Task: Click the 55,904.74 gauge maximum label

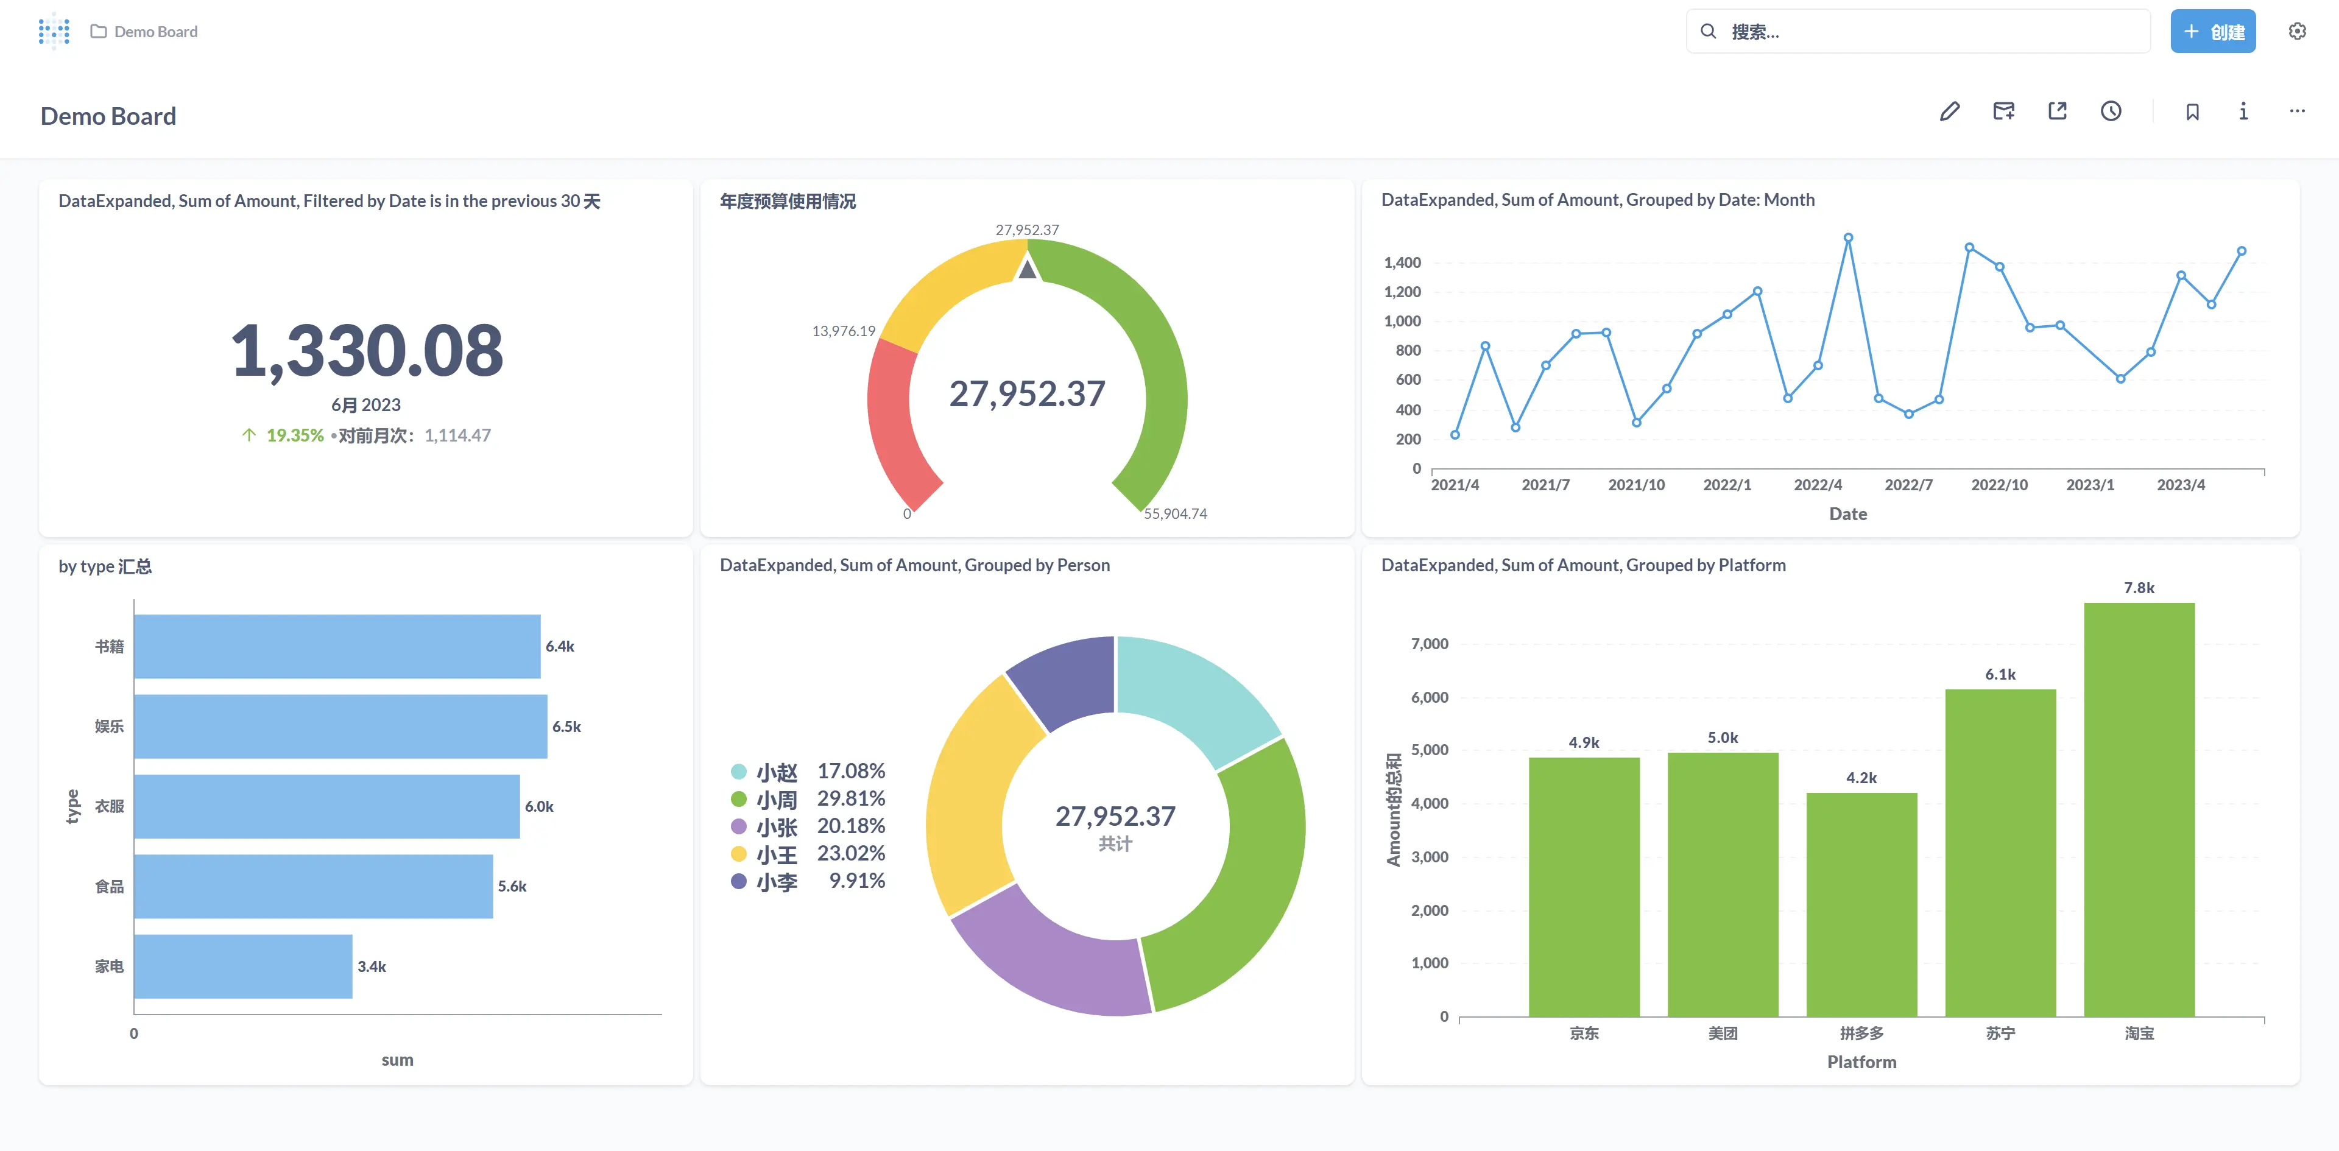Action: [x=1175, y=514]
